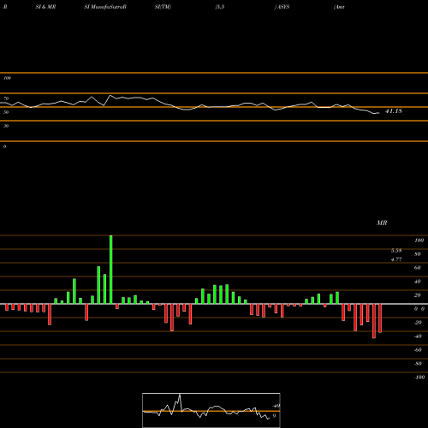Click the MR panel title
The height and width of the screenshot is (428, 428).
[382, 223]
